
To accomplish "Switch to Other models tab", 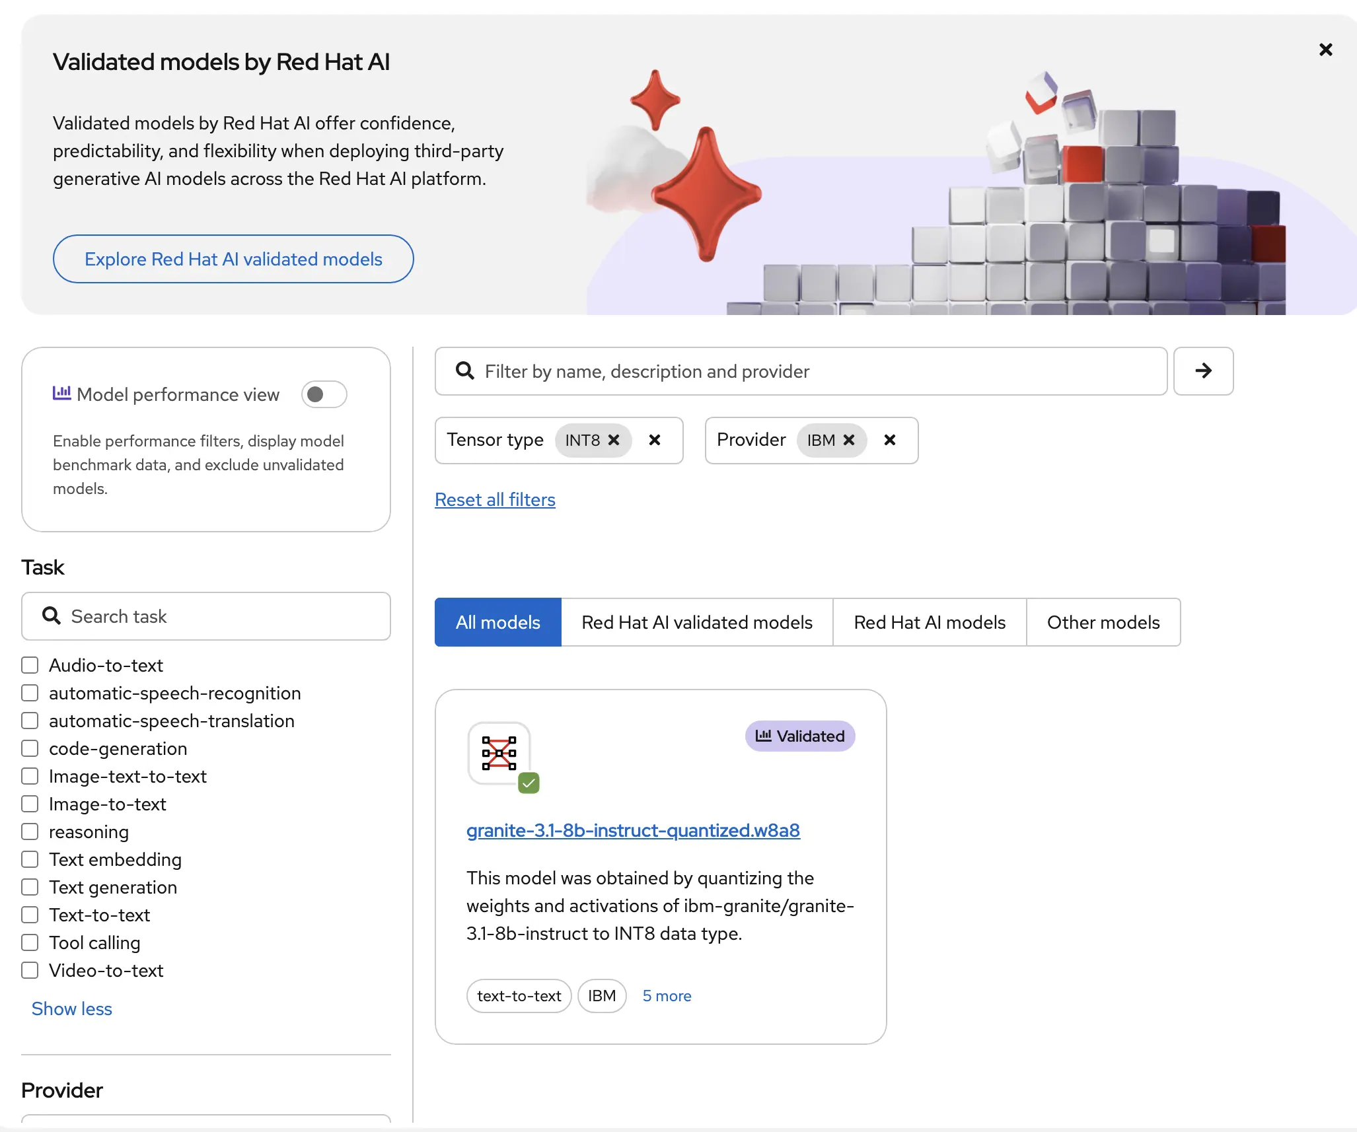I will coord(1103,622).
